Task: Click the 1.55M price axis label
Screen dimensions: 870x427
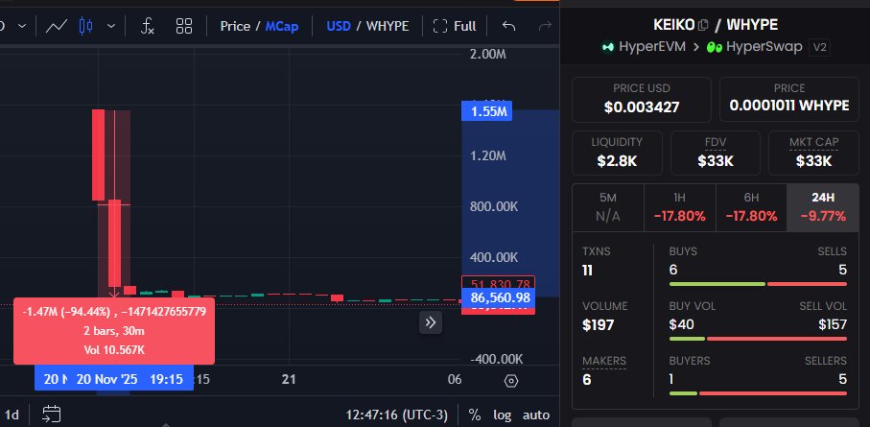Action: 486,111
